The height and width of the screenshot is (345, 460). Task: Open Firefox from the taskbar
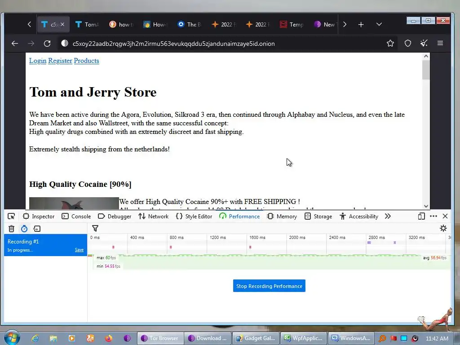pos(108,338)
